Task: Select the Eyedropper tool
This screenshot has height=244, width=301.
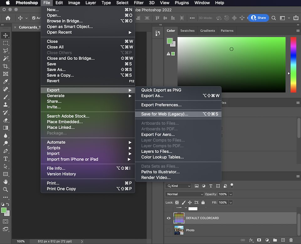Action: 5,81
